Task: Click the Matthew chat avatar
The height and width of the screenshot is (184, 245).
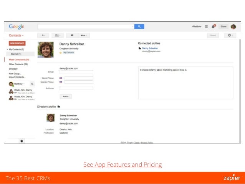Action: coord(11,84)
